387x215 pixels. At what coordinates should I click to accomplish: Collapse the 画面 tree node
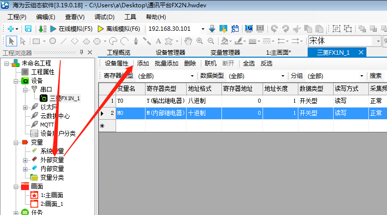[16, 187]
